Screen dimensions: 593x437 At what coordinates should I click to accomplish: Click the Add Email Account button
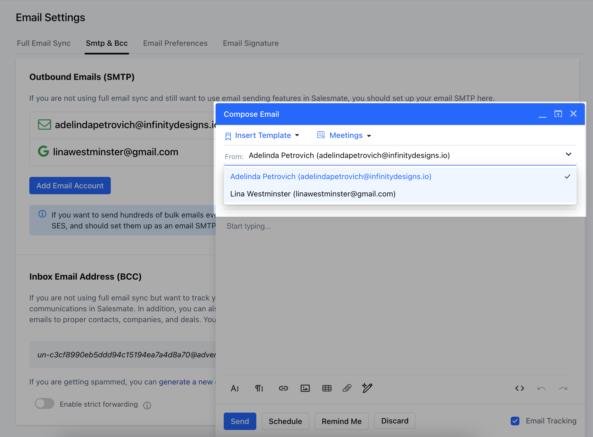[70, 186]
